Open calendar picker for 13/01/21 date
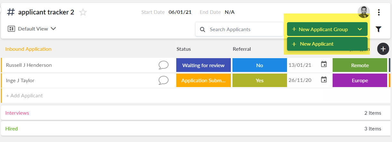Screen dimensions: 392x142 tap(324, 64)
